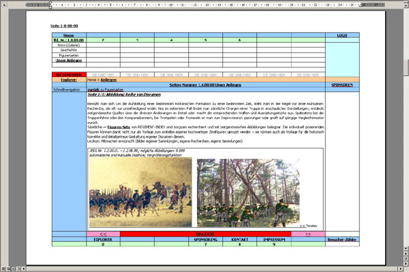
Task: Click the horizontal scrollbar left arrow
Action: pos(24,269)
